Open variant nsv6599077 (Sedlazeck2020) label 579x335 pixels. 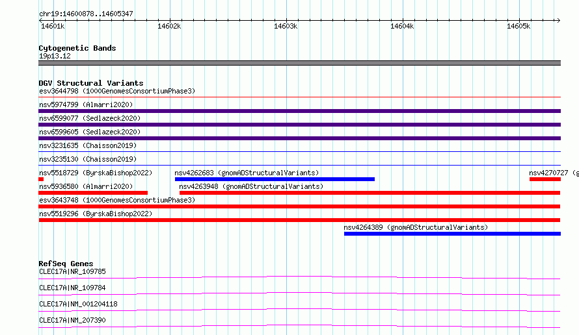pyautogui.click(x=90, y=118)
